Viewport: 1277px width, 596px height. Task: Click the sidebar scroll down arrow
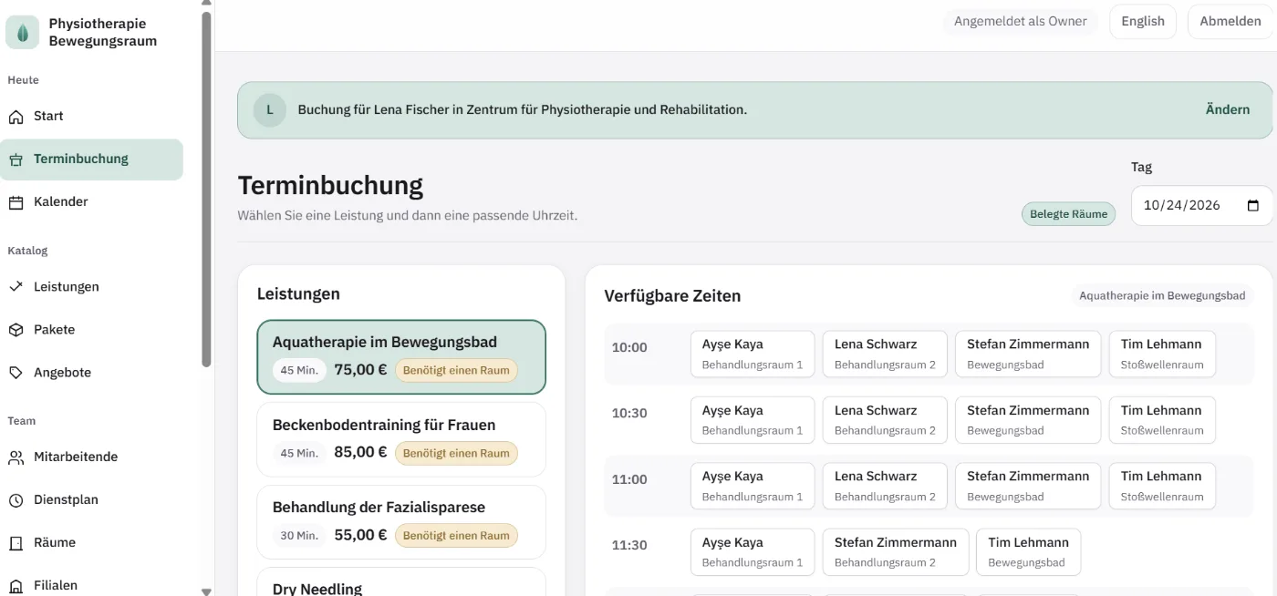(206, 591)
